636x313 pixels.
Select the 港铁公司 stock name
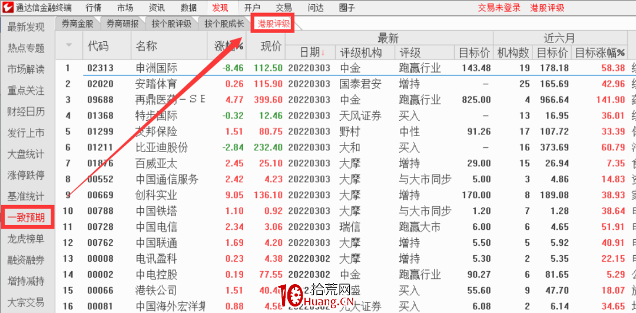tap(157, 290)
